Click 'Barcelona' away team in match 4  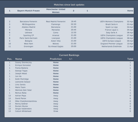(56, 27)
